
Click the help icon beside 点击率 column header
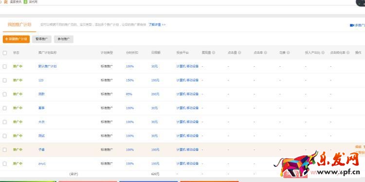coord(265,53)
